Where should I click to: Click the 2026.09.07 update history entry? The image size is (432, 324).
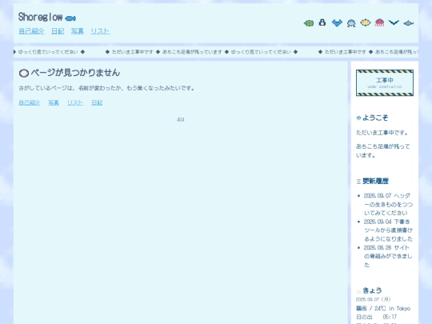coord(388,204)
